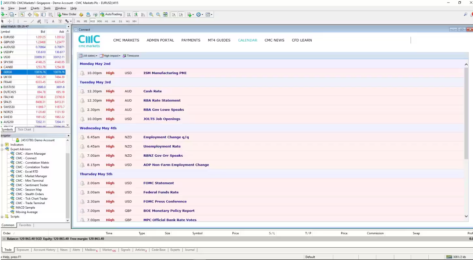Click the calendar vertical scrollbar

pos(466,114)
